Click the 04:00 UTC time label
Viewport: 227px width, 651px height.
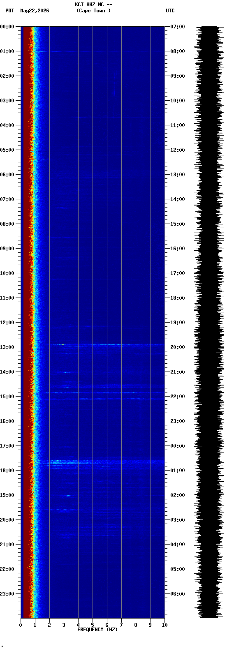pyautogui.click(x=178, y=545)
